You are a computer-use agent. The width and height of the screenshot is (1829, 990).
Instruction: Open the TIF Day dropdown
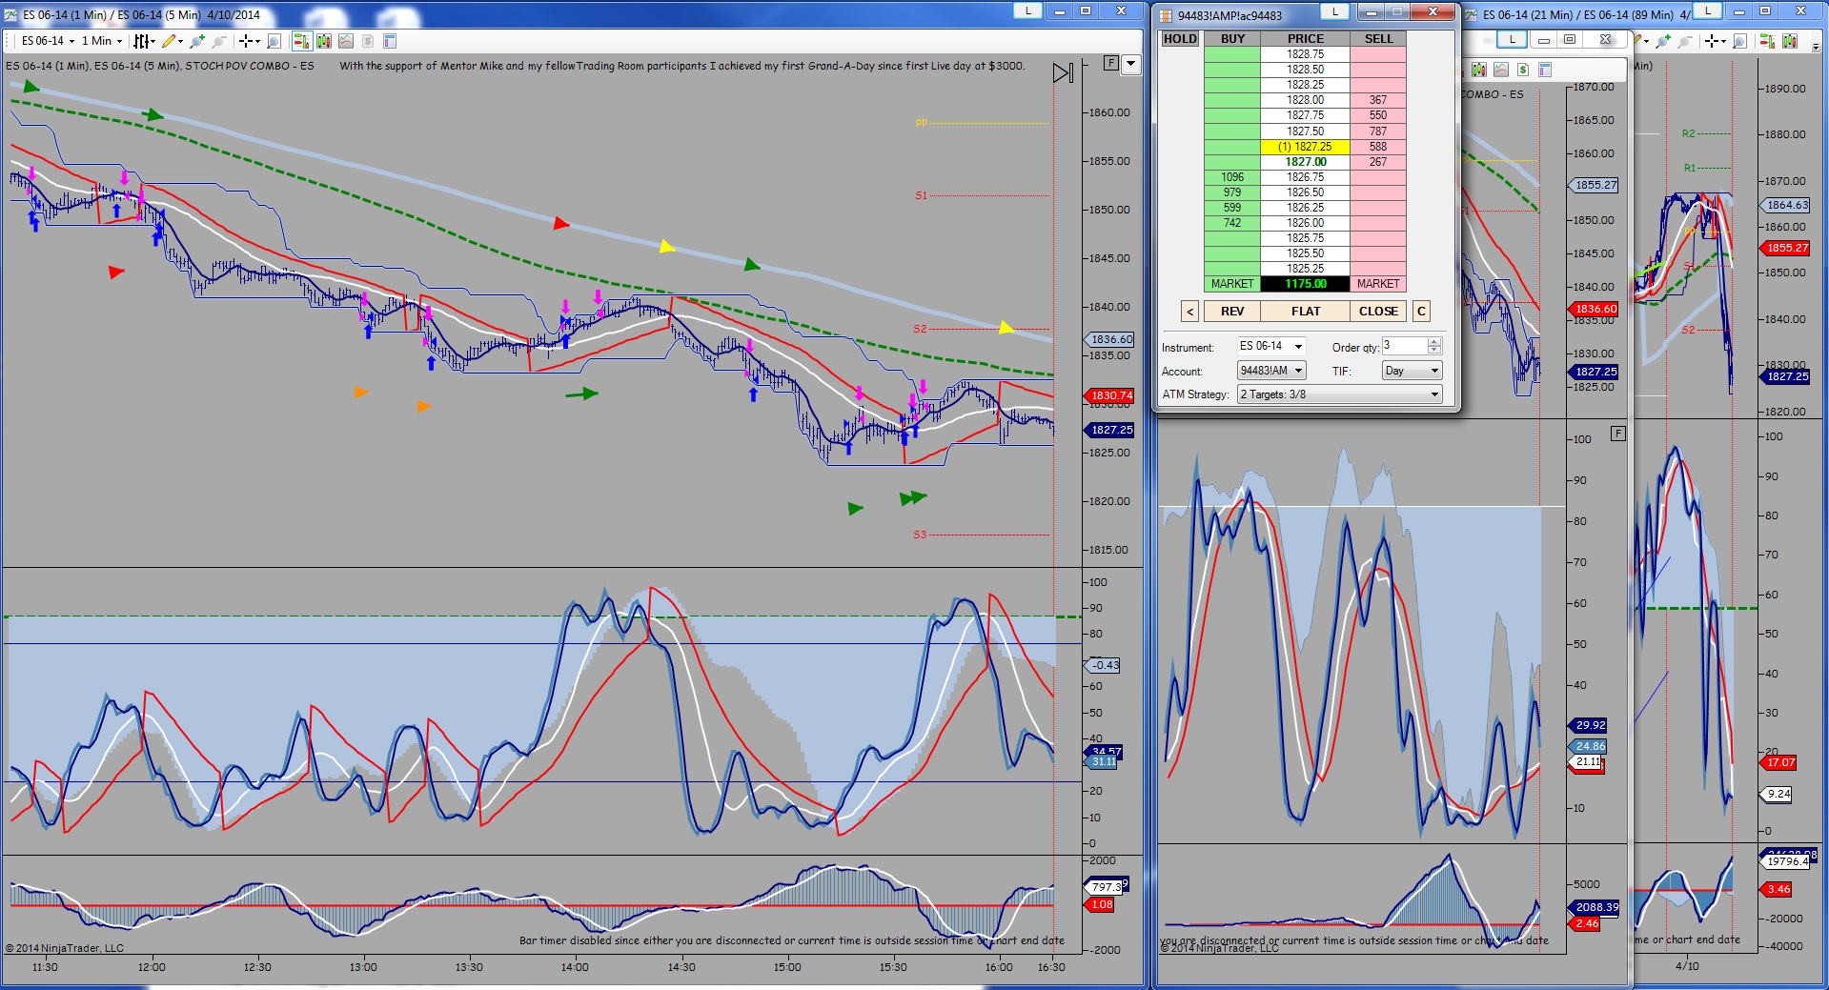1412,371
